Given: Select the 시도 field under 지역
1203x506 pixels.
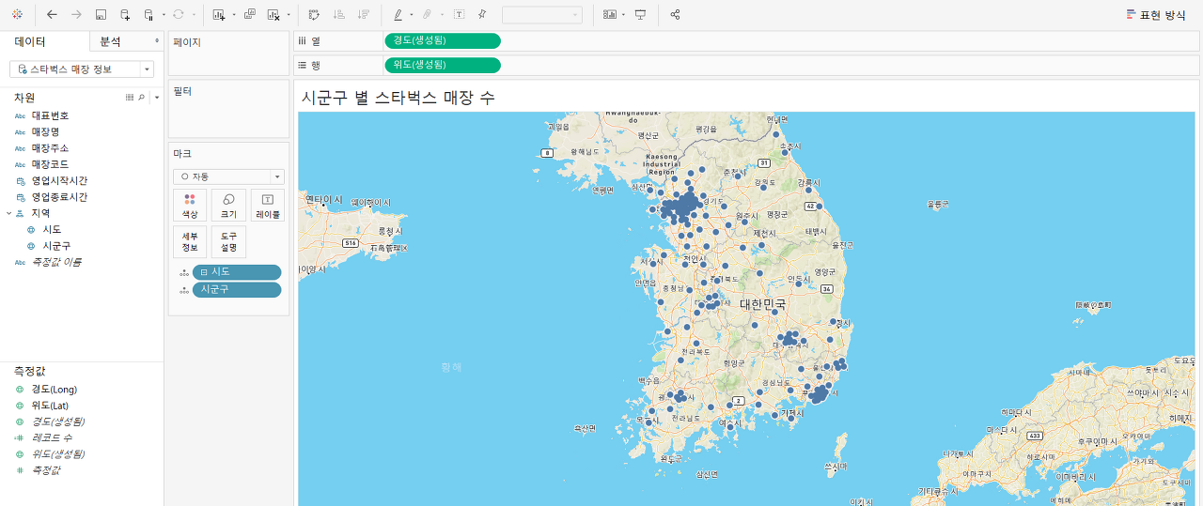Looking at the screenshot, I should (53, 229).
